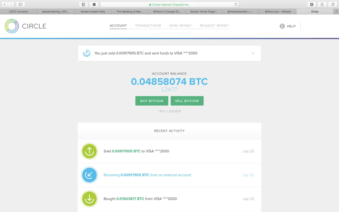Open the Request Money navigation item
Viewport: 339px width, 212px height.
point(214,26)
